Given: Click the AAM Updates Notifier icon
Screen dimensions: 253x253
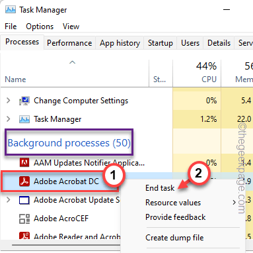Looking at the screenshot, I should point(24,163).
